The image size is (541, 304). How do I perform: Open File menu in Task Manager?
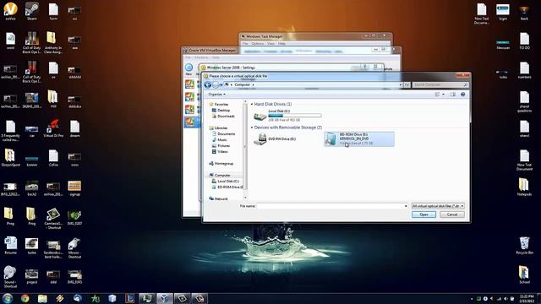[245, 44]
